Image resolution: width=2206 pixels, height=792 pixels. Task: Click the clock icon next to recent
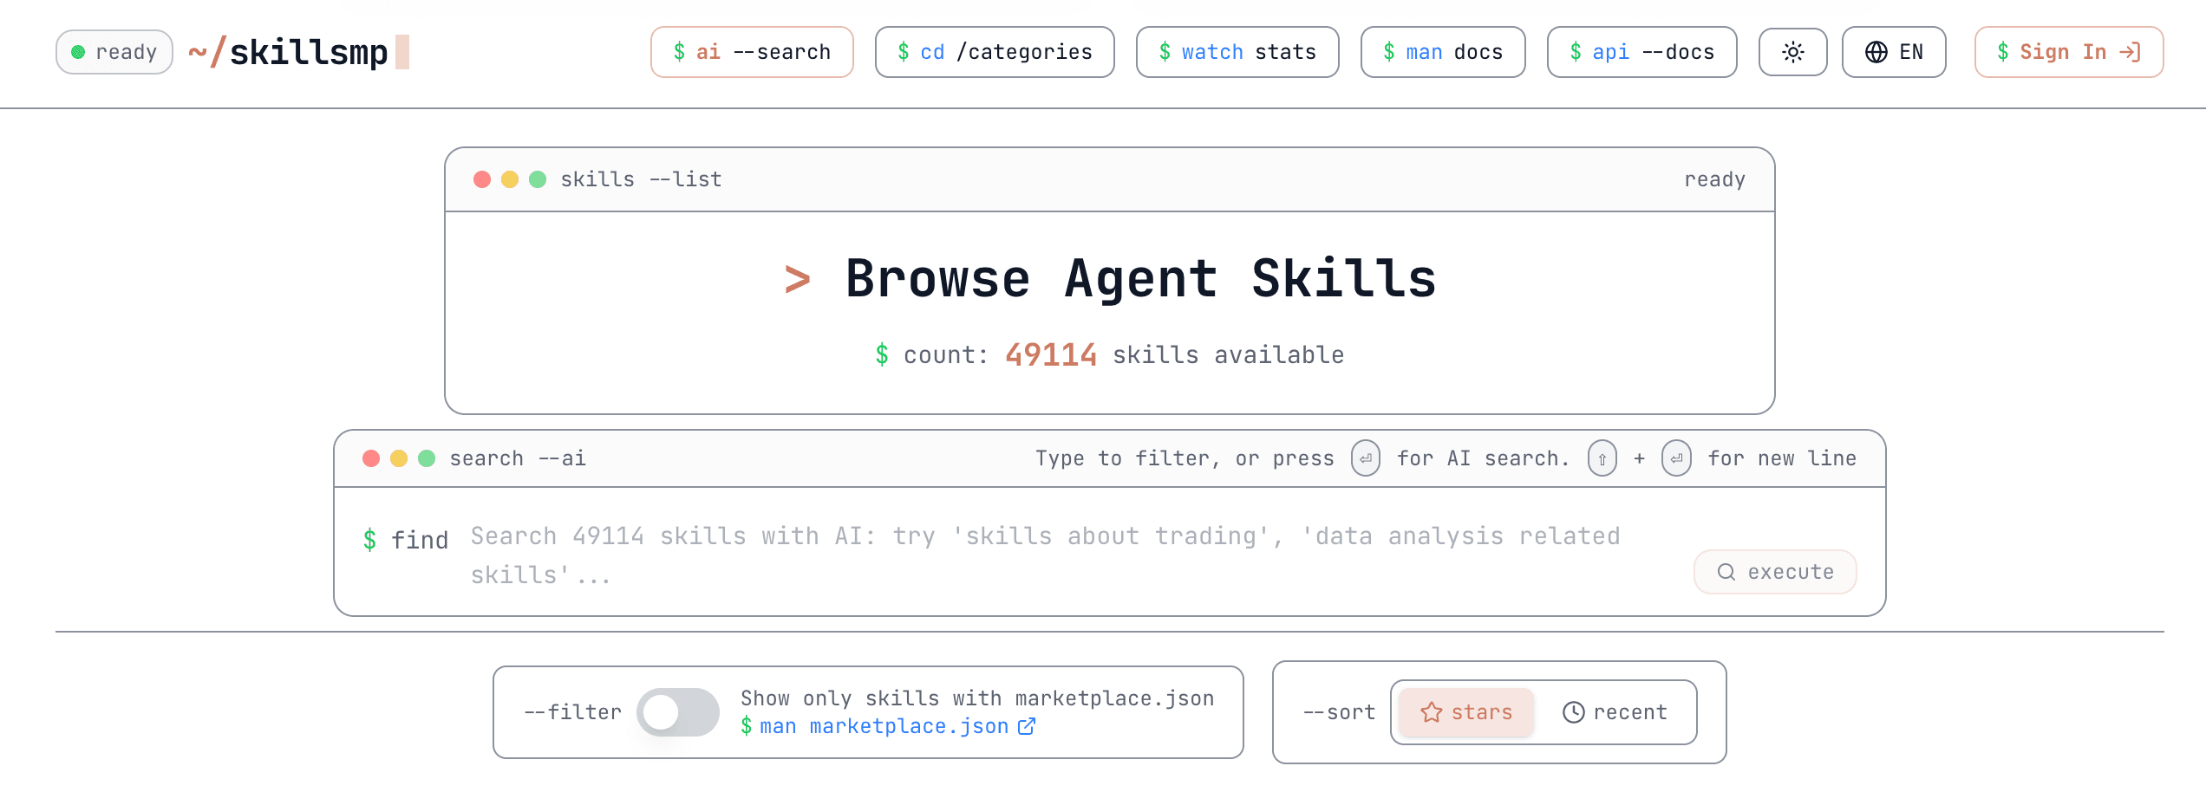coord(1573,712)
